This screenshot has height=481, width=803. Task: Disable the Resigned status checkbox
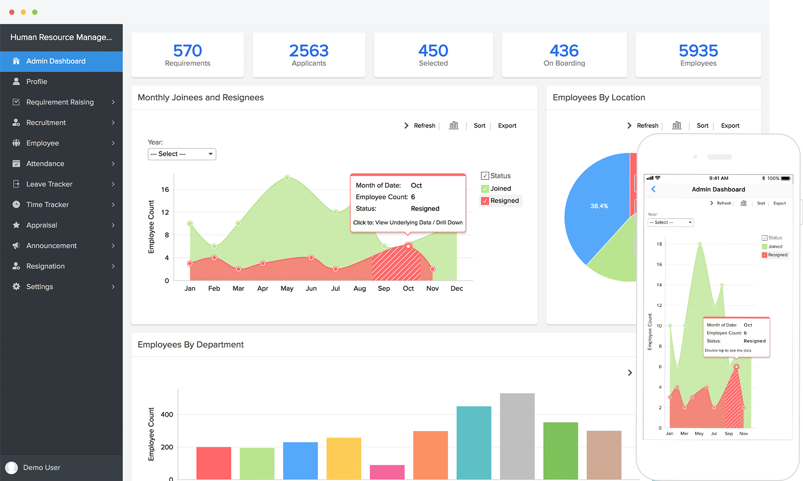click(485, 201)
